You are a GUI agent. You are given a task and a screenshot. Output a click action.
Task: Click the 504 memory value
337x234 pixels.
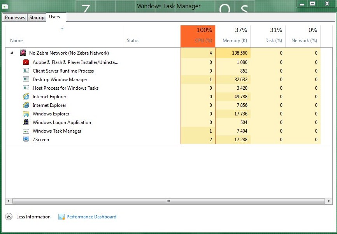point(244,122)
